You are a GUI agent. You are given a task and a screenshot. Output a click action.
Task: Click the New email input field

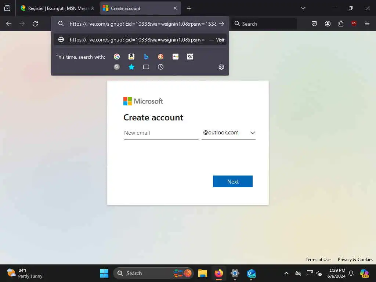161,133
